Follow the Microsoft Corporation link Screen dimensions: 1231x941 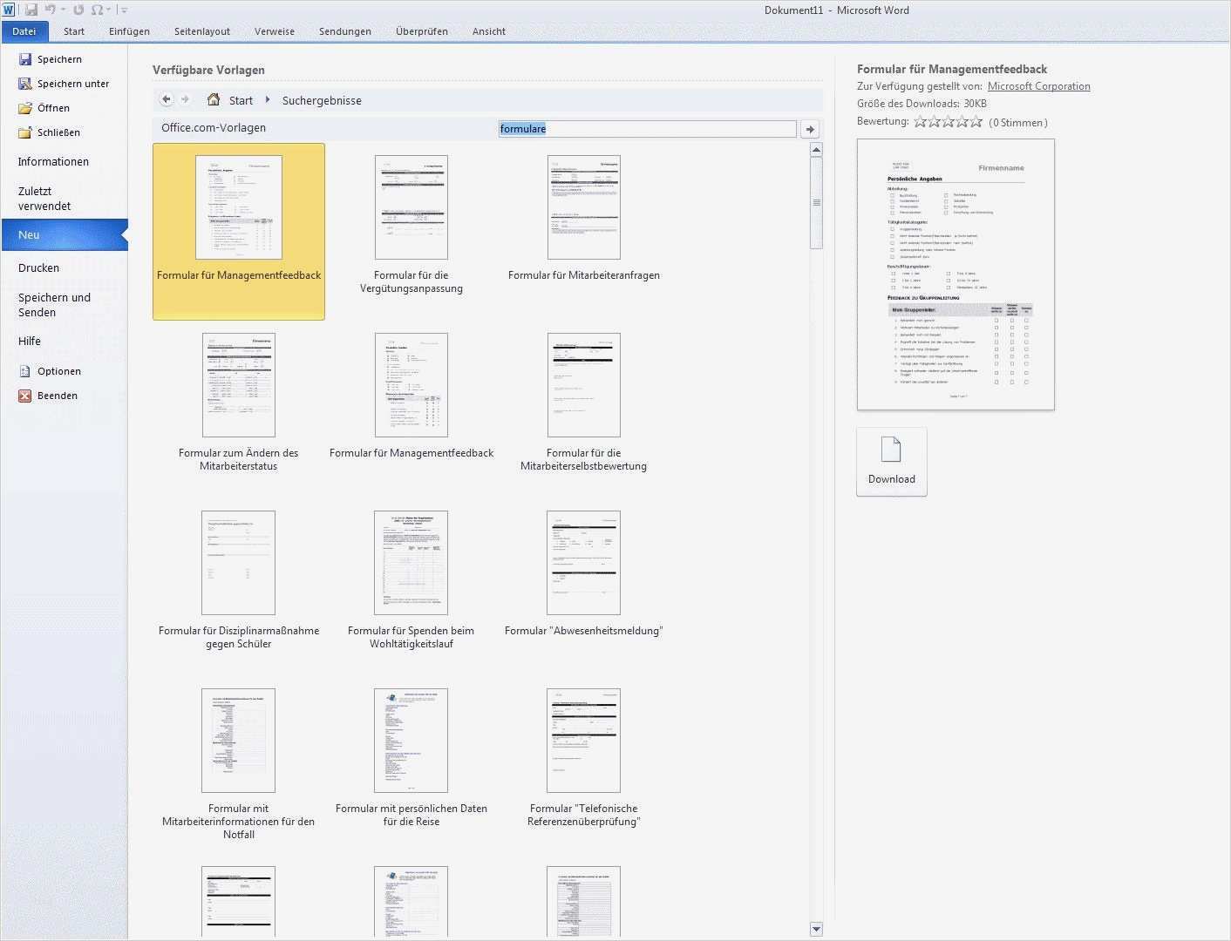tap(1039, 85)
